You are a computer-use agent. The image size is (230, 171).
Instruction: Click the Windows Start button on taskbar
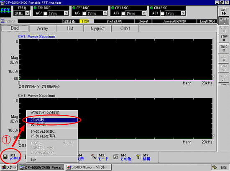[x=9, y=167]
